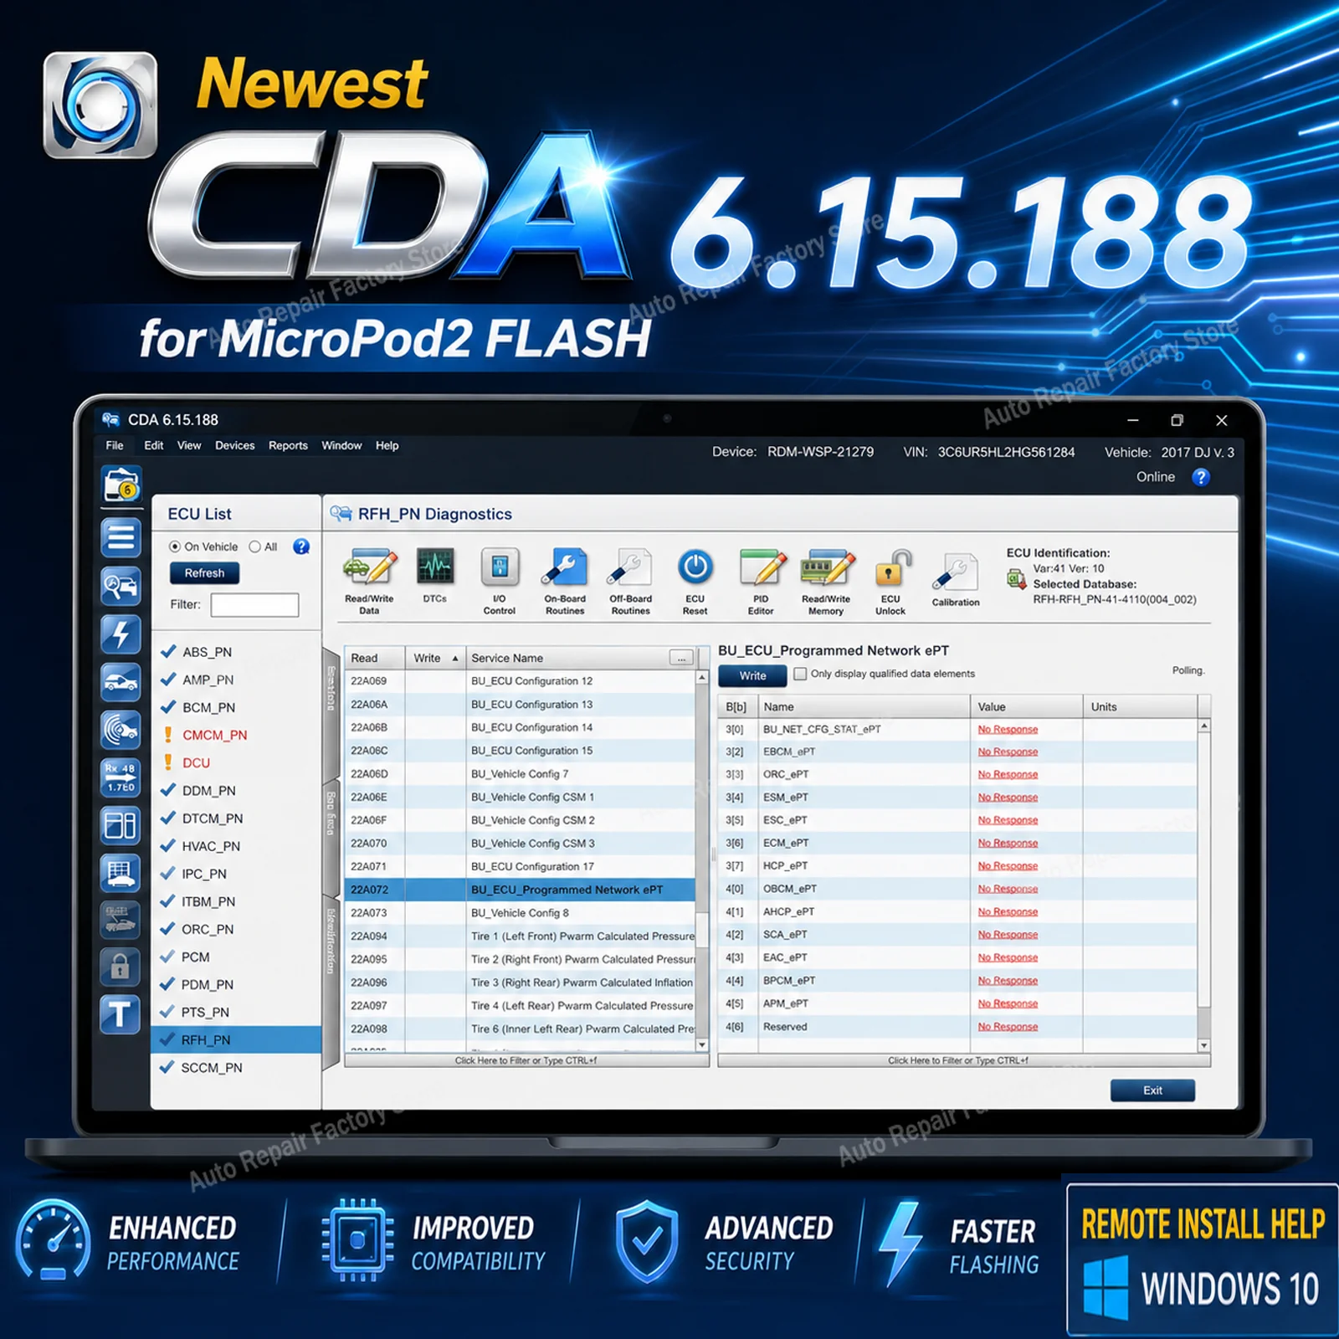Select PCM in the ECU list

click(x=238, y=957)
